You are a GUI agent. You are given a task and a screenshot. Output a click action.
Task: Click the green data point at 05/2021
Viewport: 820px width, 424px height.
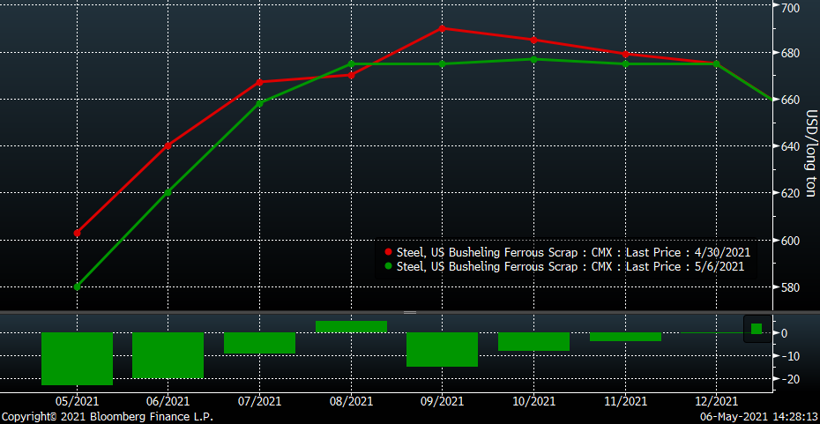coord(78,286)
